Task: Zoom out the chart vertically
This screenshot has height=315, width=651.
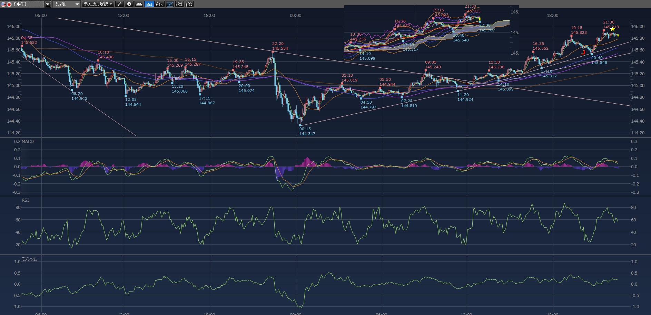Action: pos(179,4)
